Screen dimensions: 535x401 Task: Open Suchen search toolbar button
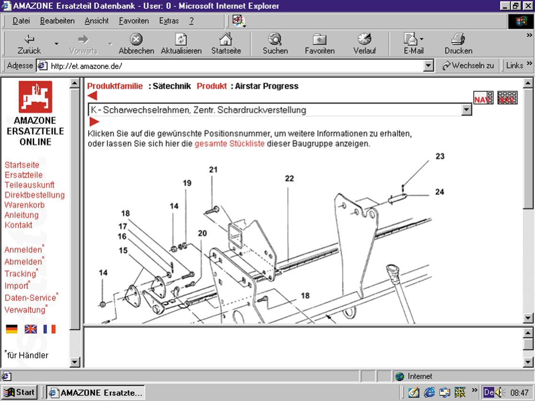(x=275, y=44)
